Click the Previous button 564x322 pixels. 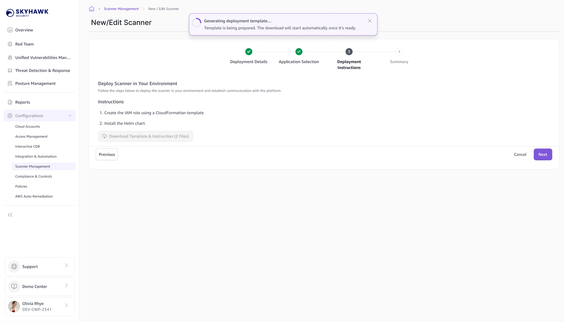[107, 154]
